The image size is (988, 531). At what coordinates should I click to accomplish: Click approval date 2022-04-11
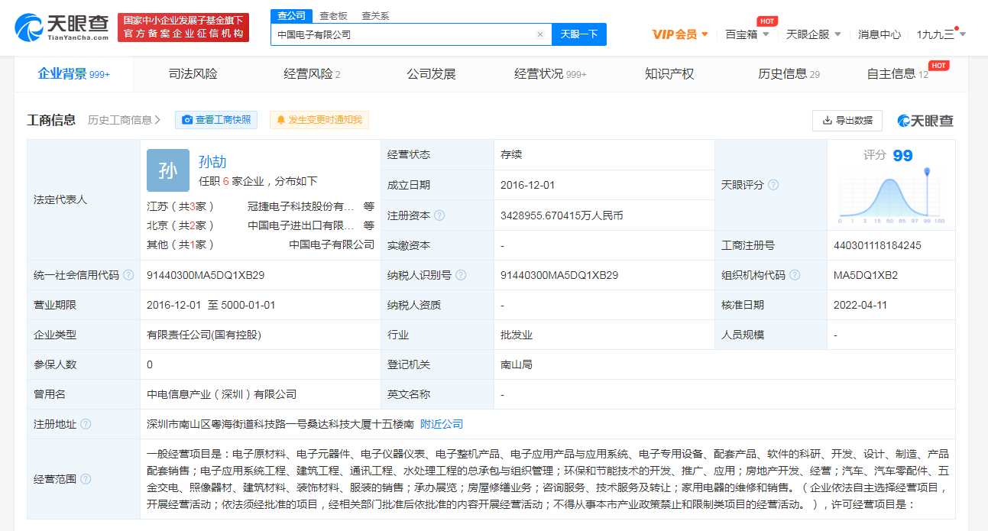tap(860, 305)
